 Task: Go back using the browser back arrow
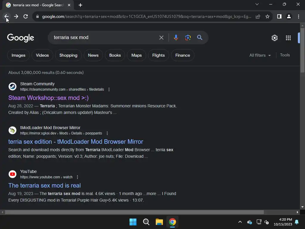pyautogui.click(x=7, y=17)
